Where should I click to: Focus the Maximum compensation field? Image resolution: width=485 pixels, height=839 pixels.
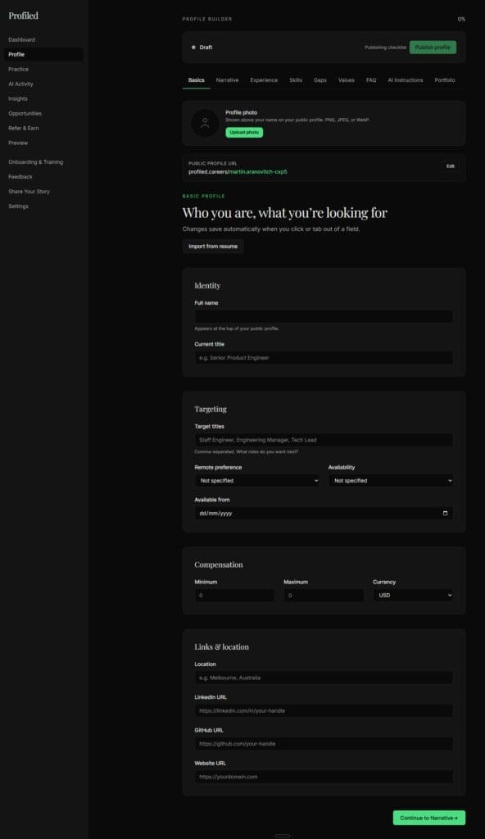click(324, 595)
